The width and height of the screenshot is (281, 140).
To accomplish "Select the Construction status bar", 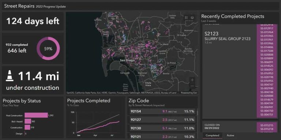I will click(x=27, y=128).
